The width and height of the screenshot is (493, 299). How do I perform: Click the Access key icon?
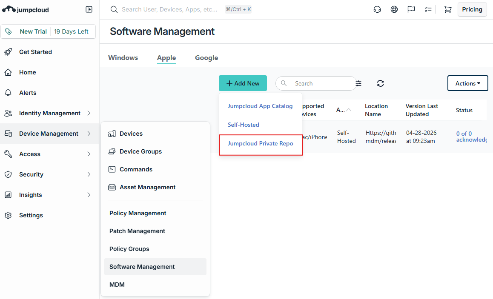(8, 154)
